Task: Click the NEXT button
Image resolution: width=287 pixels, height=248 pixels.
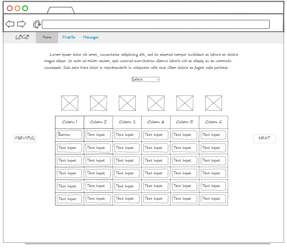Action: click(x=264, y=138)
